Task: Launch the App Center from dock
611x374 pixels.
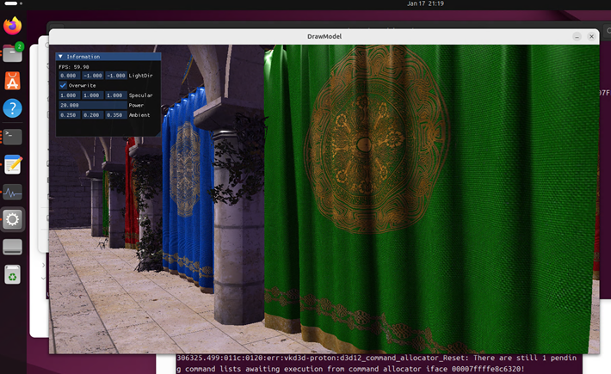Action: click(x=13, y=81)
